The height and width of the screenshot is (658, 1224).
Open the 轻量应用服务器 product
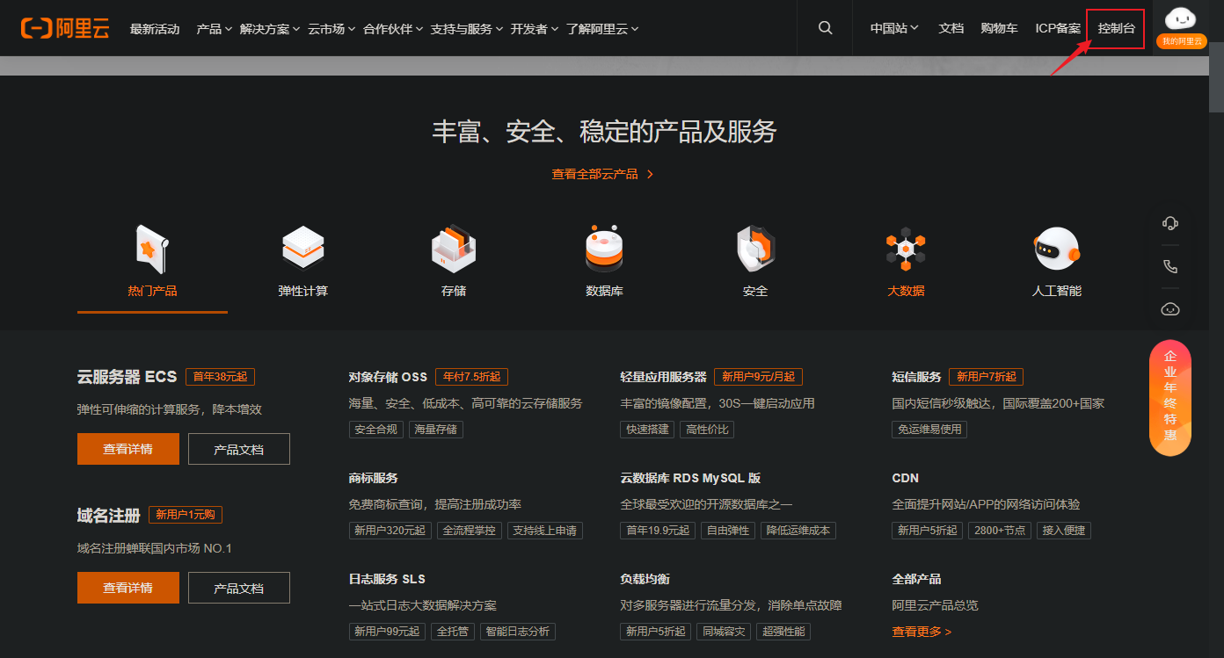(x=663, y=377)
